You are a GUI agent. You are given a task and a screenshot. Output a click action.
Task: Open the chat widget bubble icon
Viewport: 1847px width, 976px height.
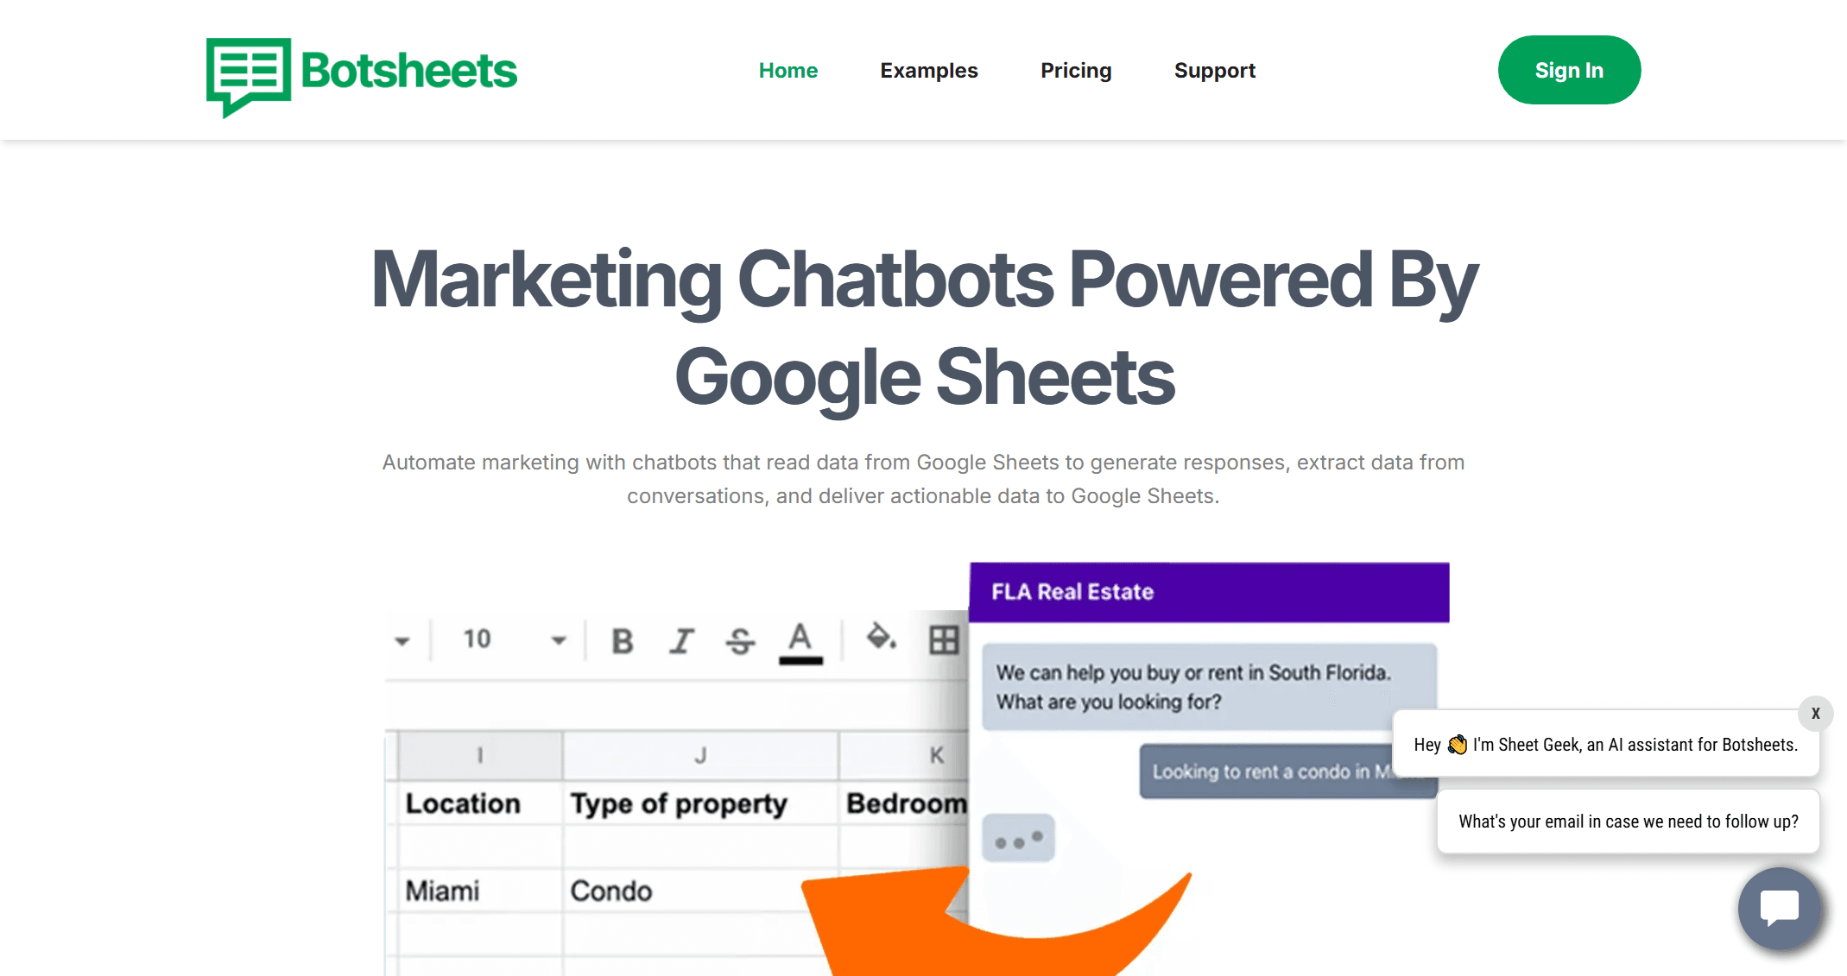1779,908
